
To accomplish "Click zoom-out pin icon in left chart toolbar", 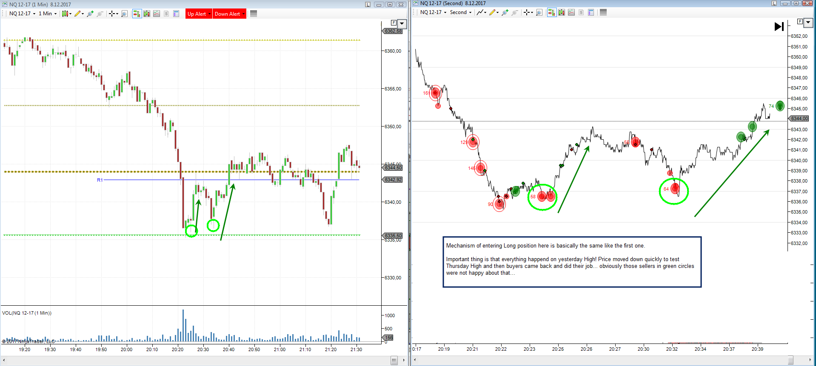I will [x=100, y=14].
